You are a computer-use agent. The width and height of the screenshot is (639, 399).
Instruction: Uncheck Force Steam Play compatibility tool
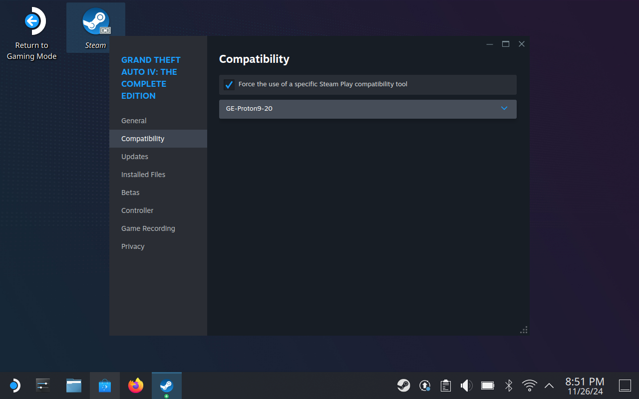pyautogui.click(x=229, y=85)
